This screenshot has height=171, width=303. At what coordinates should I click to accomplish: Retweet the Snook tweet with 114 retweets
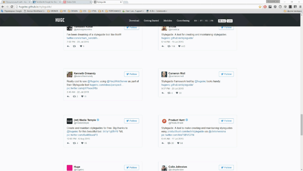(169, 46)
